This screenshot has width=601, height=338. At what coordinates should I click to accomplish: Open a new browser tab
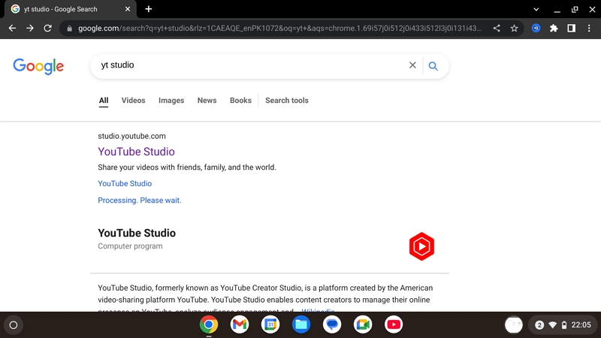148,9
